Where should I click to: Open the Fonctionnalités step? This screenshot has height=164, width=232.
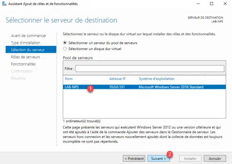(23, 64)
